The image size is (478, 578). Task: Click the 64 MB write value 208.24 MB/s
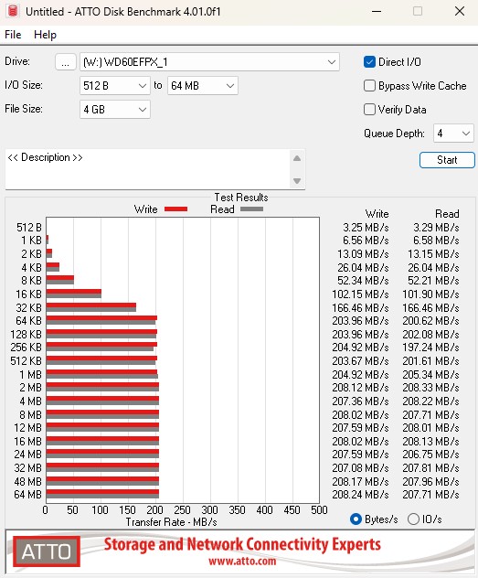click(x=360, y=495)
